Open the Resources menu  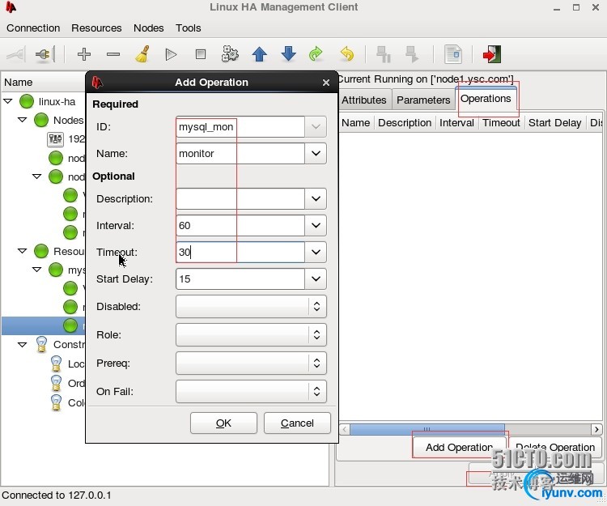(96, 28)
